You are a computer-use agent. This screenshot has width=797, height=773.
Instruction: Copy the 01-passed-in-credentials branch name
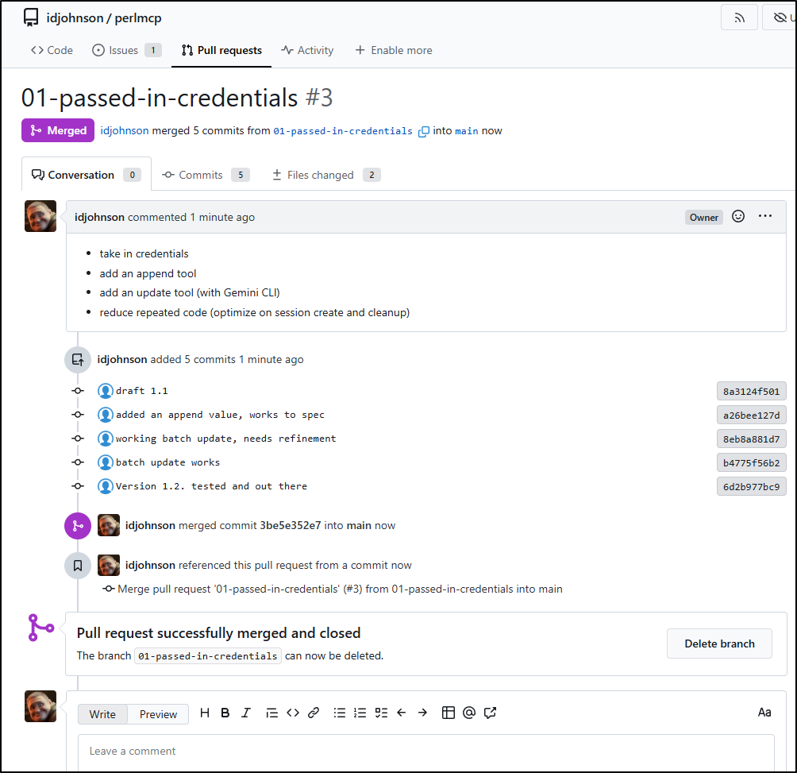point(424,131)
